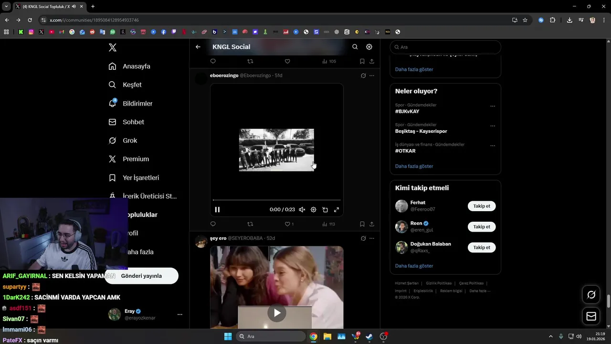This screenshot has width=611, height=344.
Task: Reload the browser page
Action: (x=30, y=20)
